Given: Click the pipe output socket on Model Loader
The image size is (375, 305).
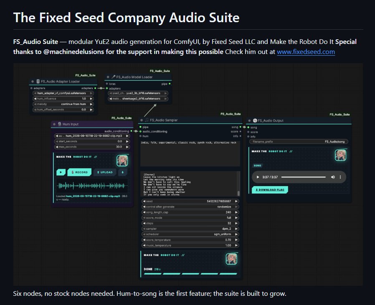Looking at the screenshot, I should click(170, 84).
